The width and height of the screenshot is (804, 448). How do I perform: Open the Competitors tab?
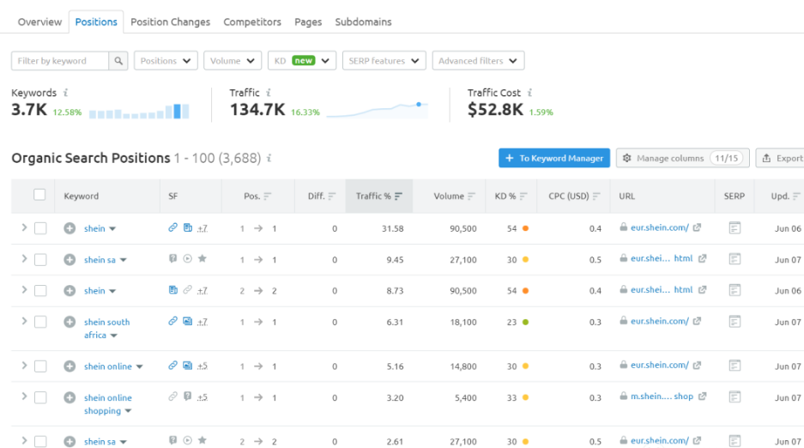click(x=252, y=21)
